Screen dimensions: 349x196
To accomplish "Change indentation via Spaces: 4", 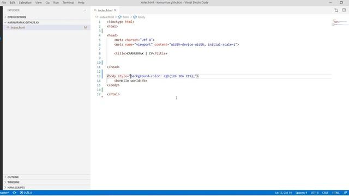I will tap(301, 193).
